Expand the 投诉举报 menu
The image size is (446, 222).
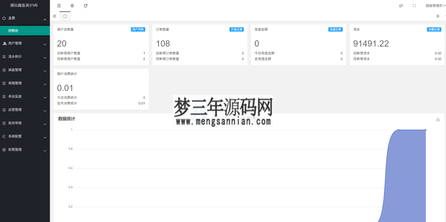(x=25, y=123)
